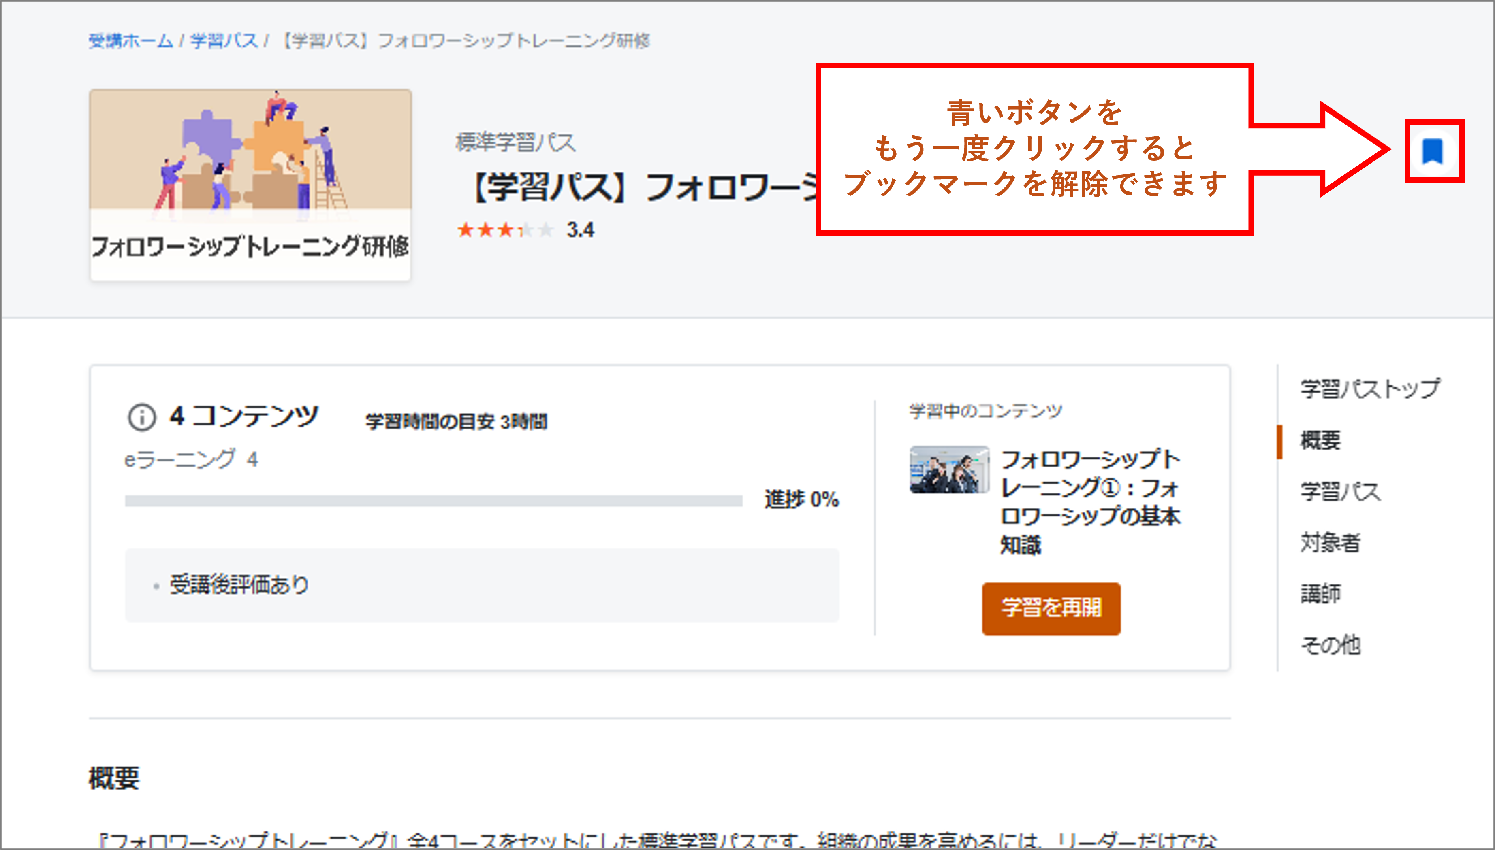Toggle the blue bookmark icon

pos(1433,151)
